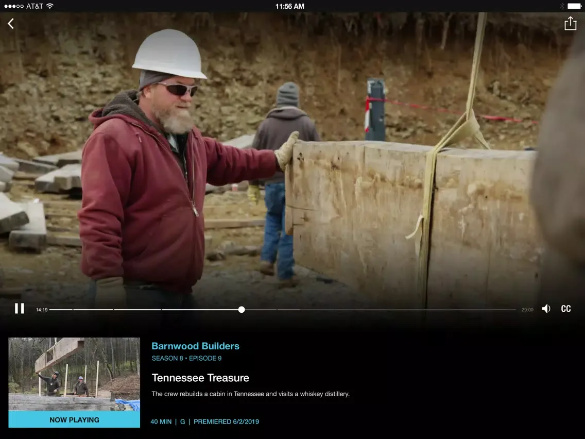Click the Season 8 Episode 9 text

(x=186, y=359)
